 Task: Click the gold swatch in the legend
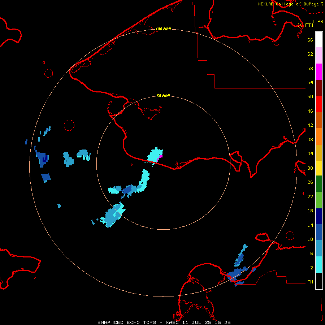click(x=319, y=153)
